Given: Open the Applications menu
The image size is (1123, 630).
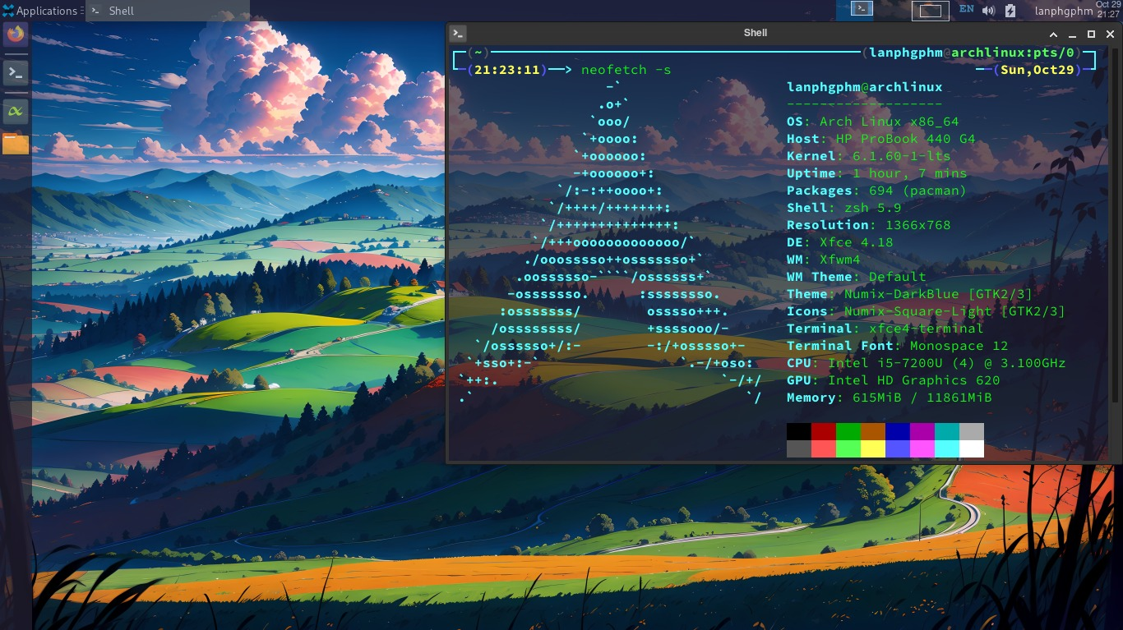Looking at the screenshot, I should coord(39,11).
